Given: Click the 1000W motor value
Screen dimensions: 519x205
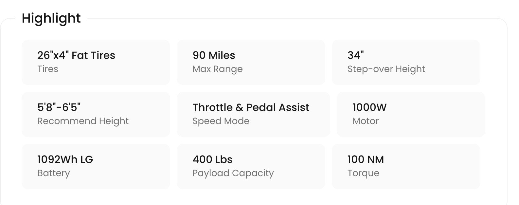Looking at the screenshot, I should (369, 107).
